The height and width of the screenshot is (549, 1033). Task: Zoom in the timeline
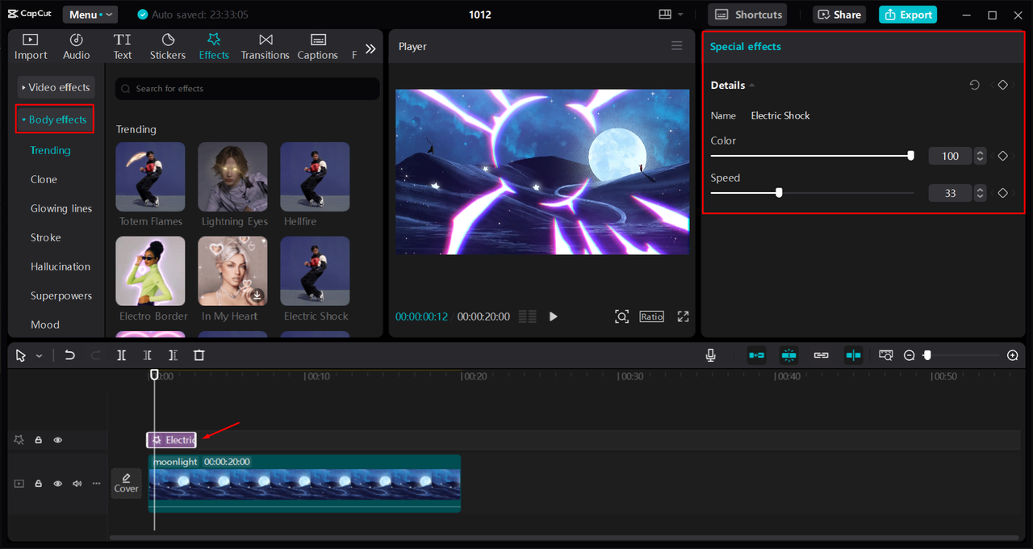[1013, 355]
